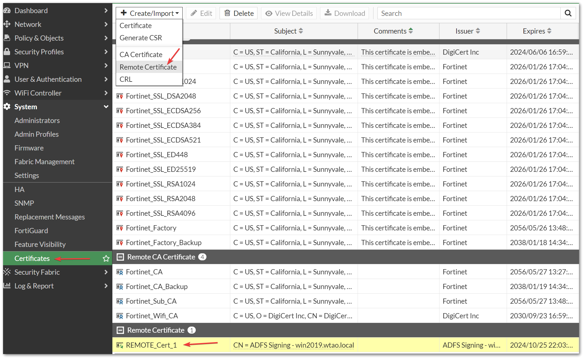Expand the Policy & Objects menu
Screen dimensions: 583x358
click(x=106, y=38)
